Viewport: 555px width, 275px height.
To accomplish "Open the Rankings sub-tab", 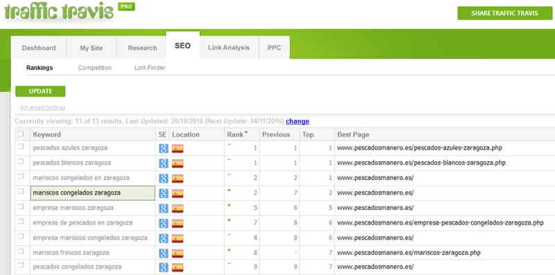I will pos(40,67).
